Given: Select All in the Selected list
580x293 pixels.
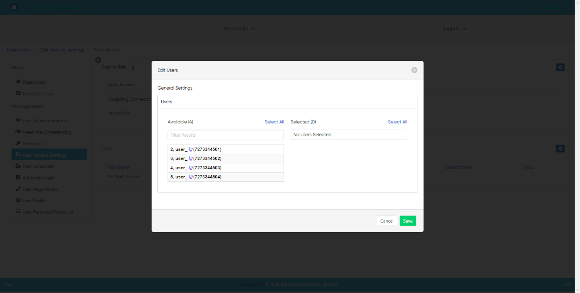Looking at the screenshot, I should tap(397, 122).
